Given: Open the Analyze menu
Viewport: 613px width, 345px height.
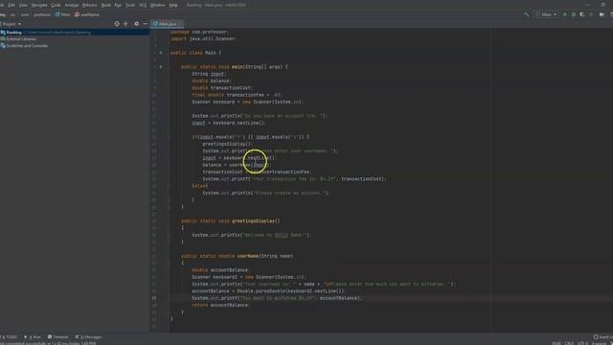Looking at the screenshot, I should [72, 5].
